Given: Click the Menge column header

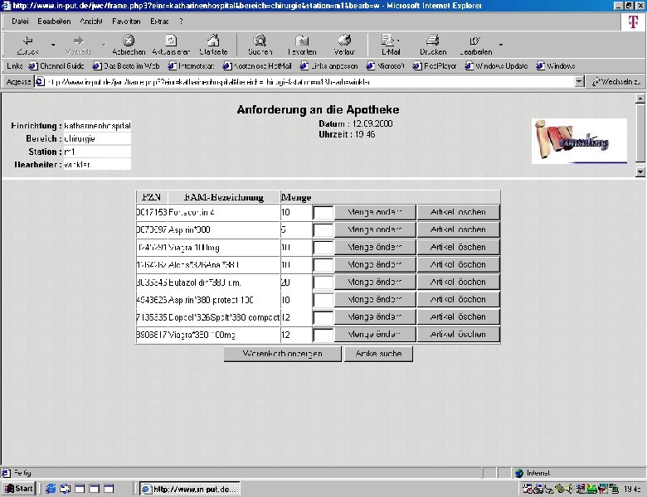Looking at the screenshot, I should coord(296,197).
